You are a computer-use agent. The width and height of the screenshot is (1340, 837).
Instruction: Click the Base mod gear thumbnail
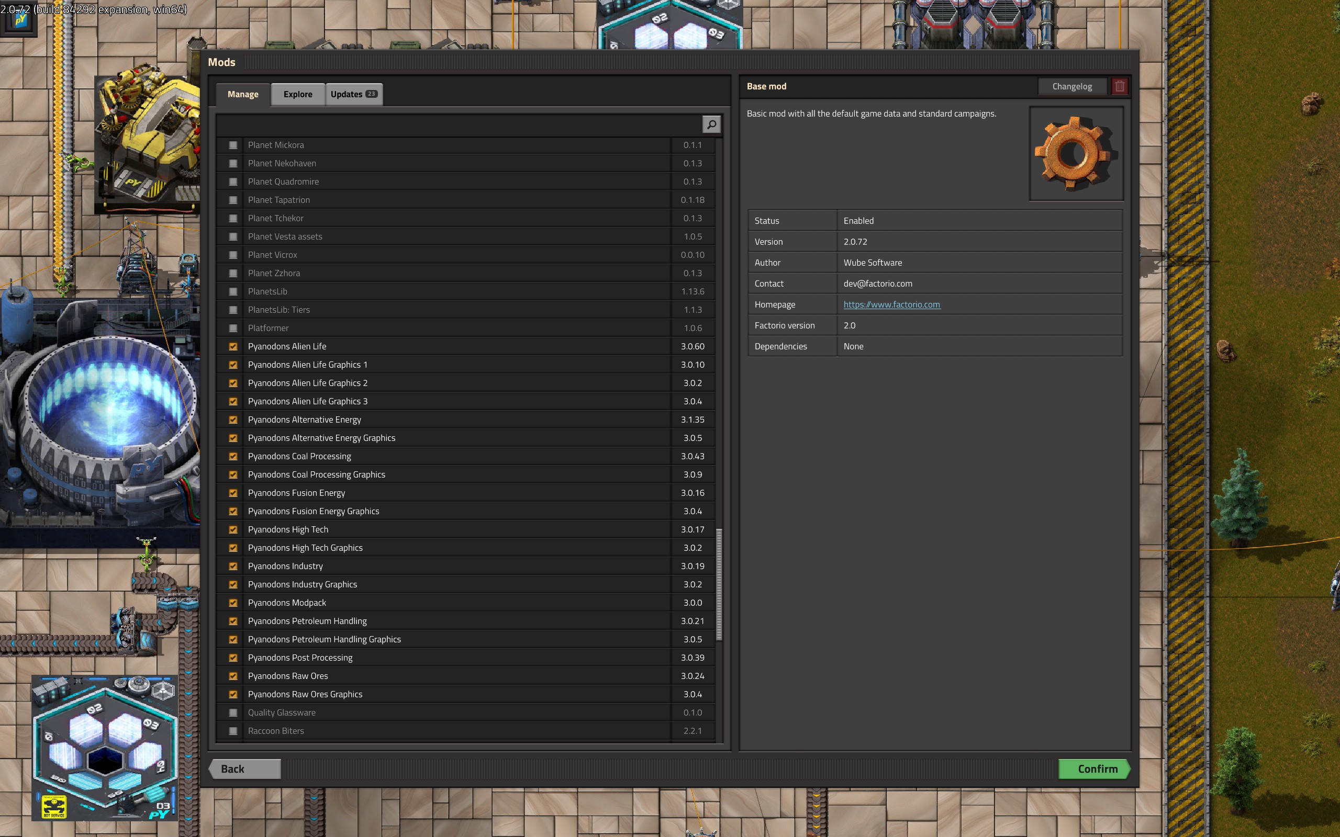(1075, 154)
